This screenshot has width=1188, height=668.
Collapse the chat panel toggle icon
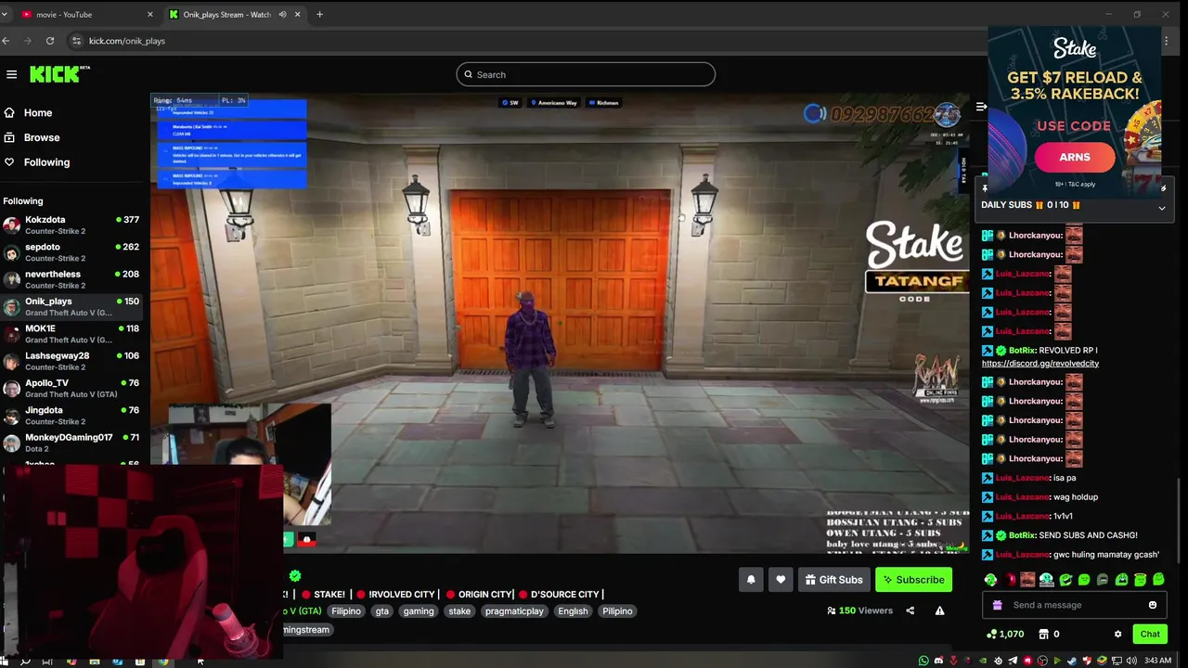(x=981, y=107)
